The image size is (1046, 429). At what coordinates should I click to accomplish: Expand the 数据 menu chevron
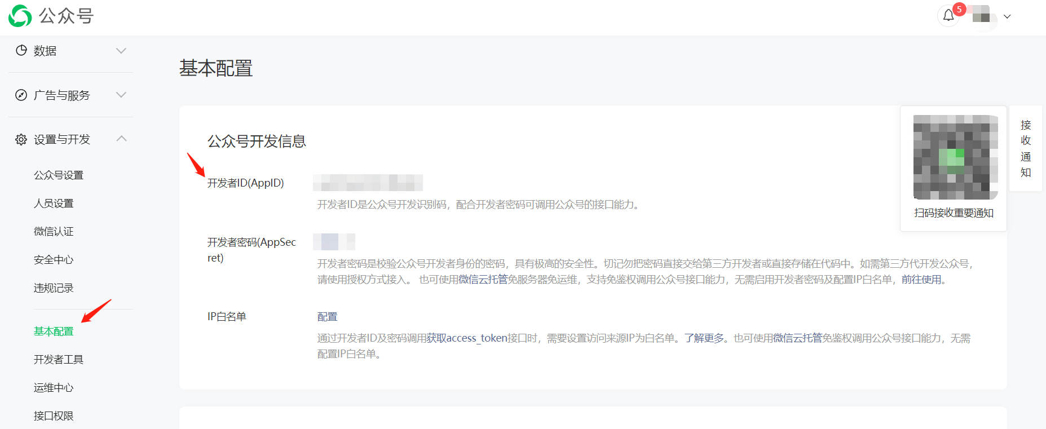pyautogui.click(x=121, y=51)
